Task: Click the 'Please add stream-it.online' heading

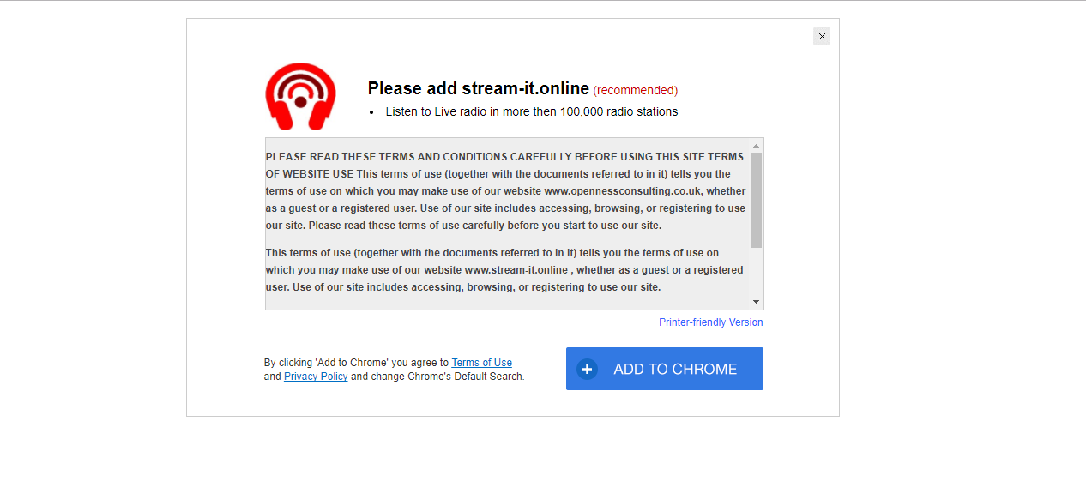Action: click(478, 88)
